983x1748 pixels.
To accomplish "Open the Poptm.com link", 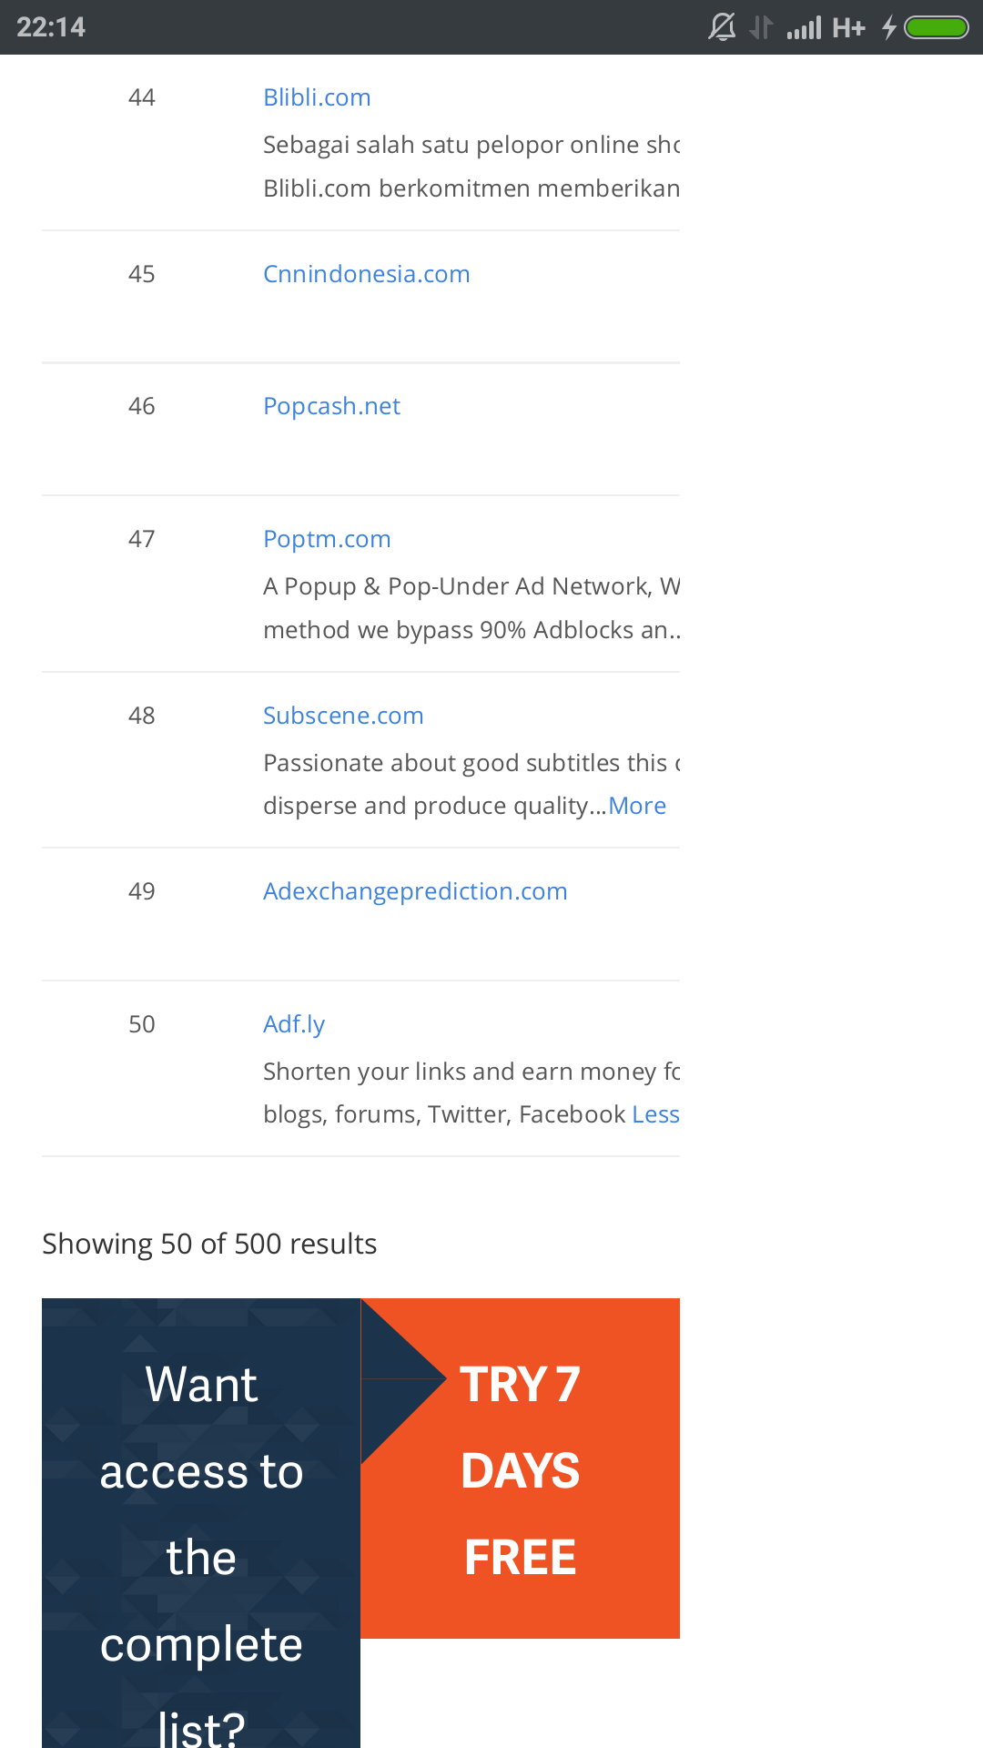I will click(x=327, y=539).
